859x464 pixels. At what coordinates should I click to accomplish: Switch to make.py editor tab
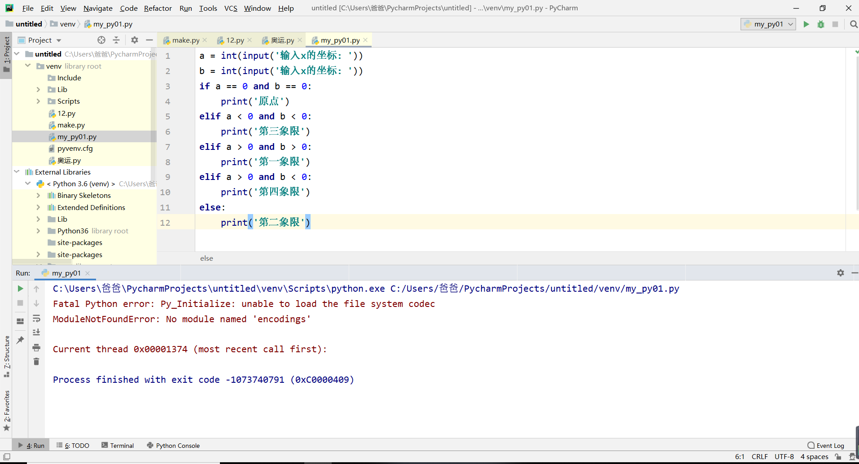(x=185, y=40)
